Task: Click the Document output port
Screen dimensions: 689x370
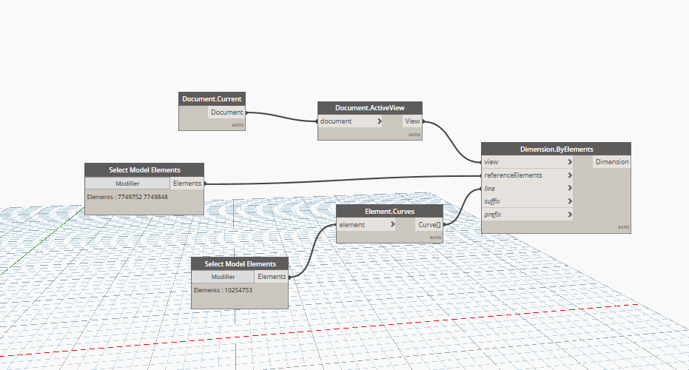Action: point(226,112)
